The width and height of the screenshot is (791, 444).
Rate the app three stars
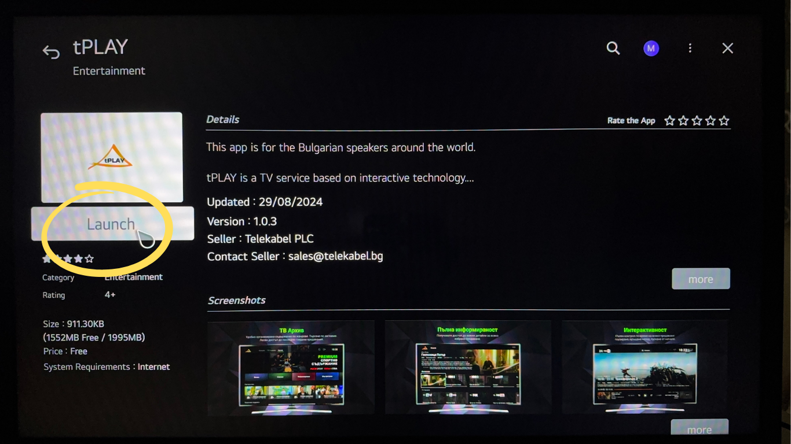point(697,121)
